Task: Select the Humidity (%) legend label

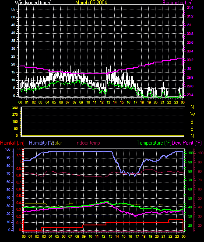Action: [x=41, y=143]
